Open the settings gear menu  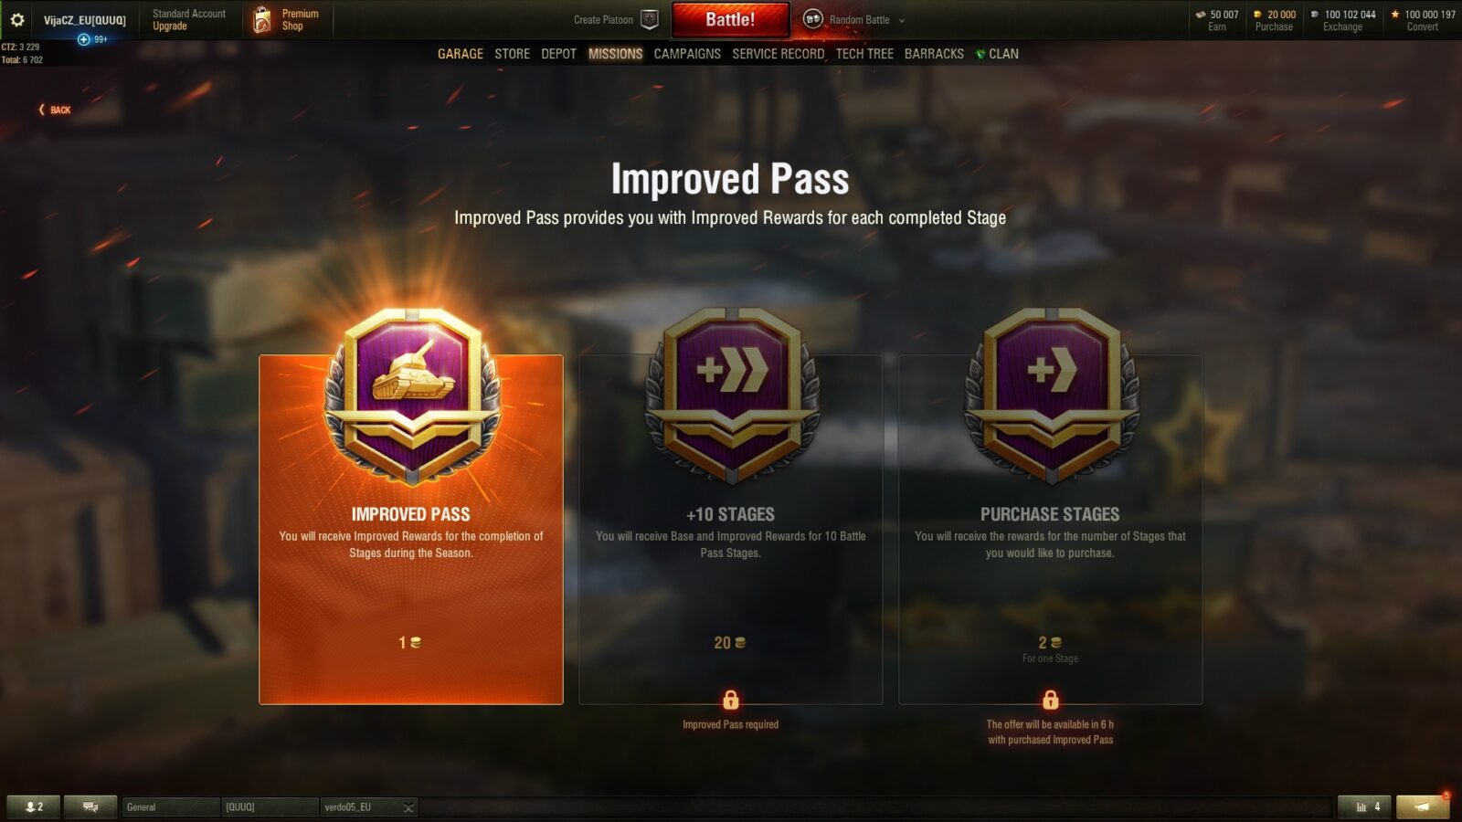tap(16, 19)
